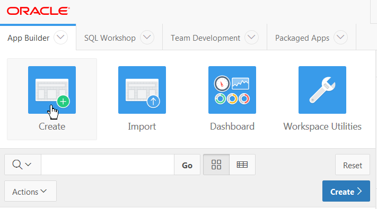Open the Dashboard icon

click(232, 90)
